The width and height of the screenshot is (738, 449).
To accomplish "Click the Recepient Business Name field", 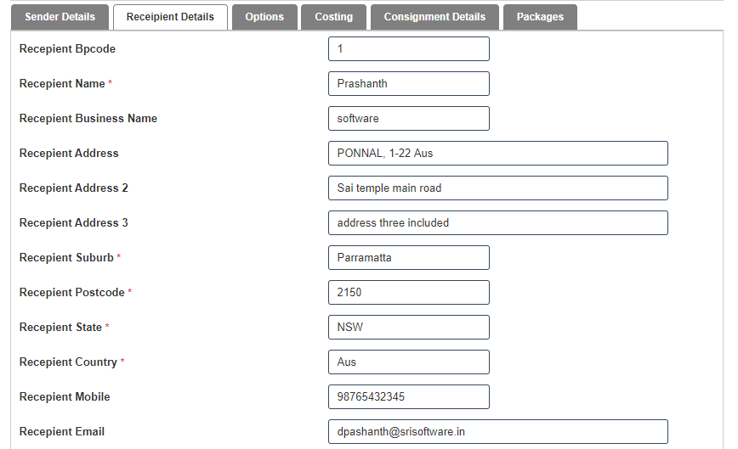I will [x=408, y=119].
